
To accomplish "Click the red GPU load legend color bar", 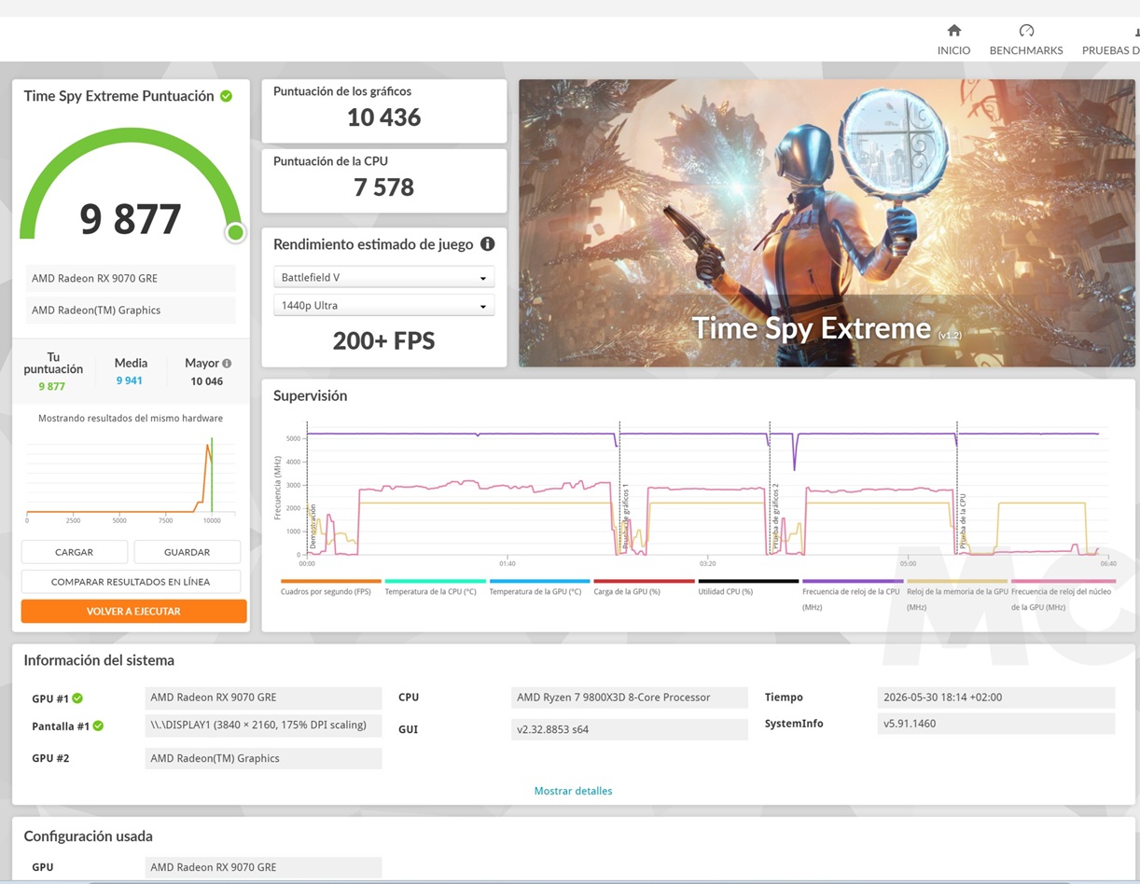I will [644, 581].
